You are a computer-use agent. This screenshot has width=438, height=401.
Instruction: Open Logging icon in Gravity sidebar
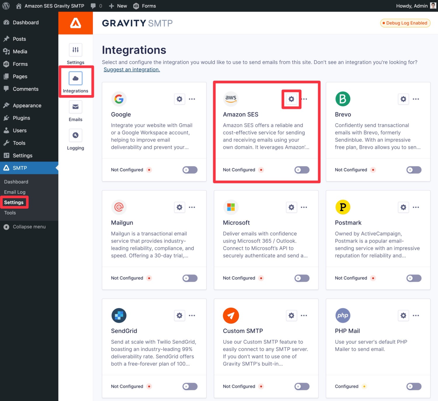(76, 135)
